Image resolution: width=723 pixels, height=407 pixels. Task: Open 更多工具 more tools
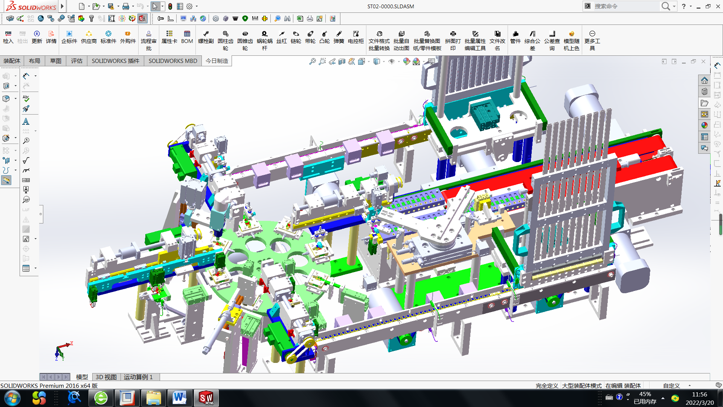(x=592, y=40)
